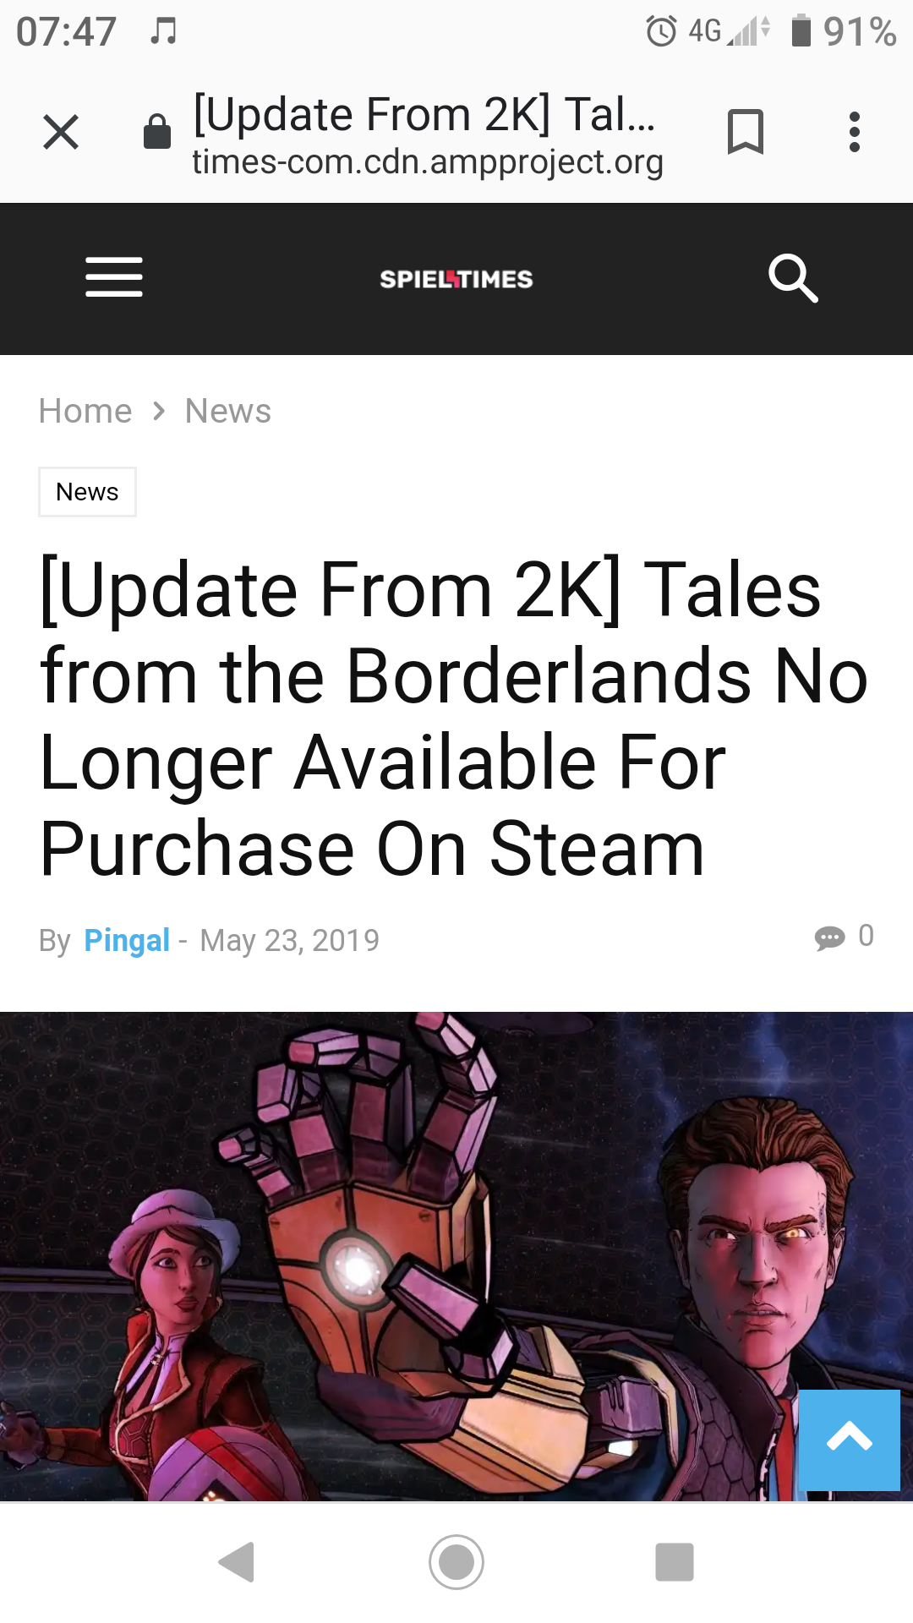Open the Tales from the Borderlands article image

456,1256
